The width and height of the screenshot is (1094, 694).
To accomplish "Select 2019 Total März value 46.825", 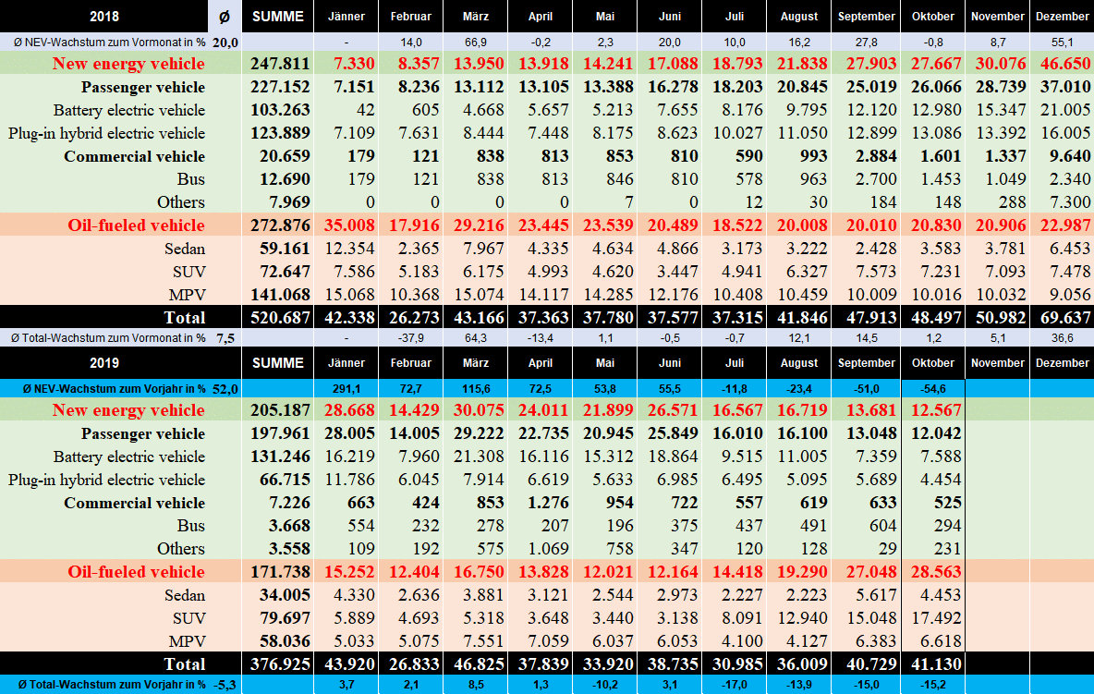I will coord(479,664).
